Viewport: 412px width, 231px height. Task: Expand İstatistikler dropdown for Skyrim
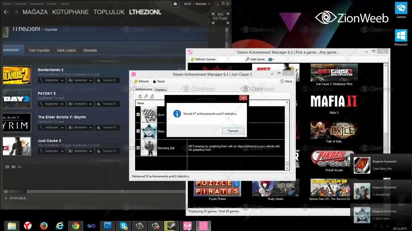pyautogui.click(x=80, y=127)
